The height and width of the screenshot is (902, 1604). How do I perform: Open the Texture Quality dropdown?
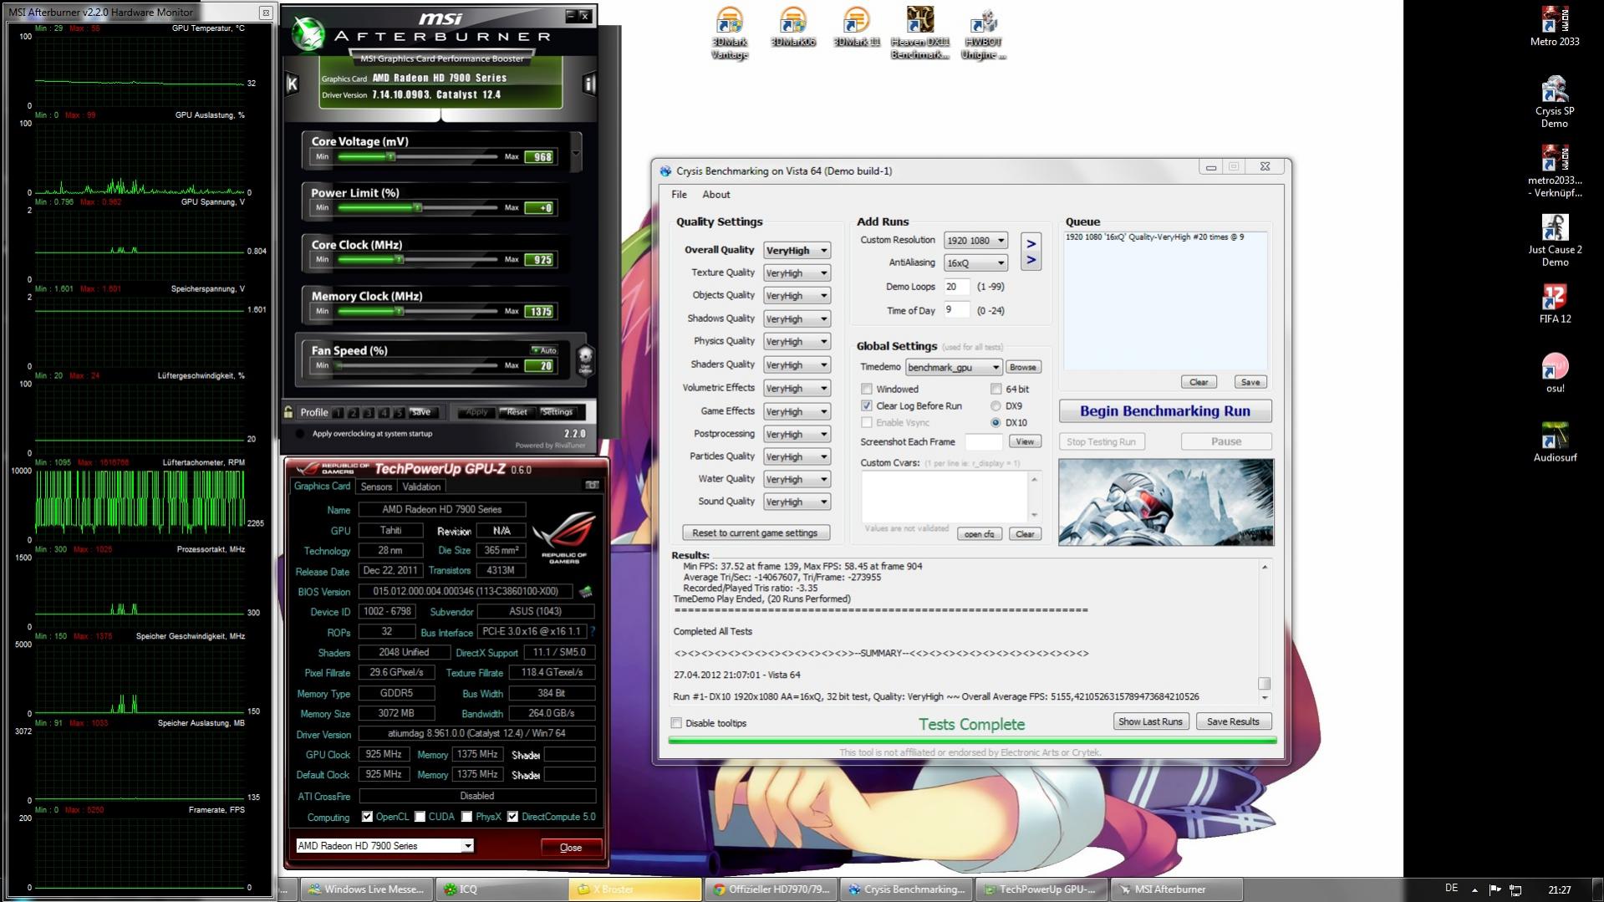click(797, 273)
